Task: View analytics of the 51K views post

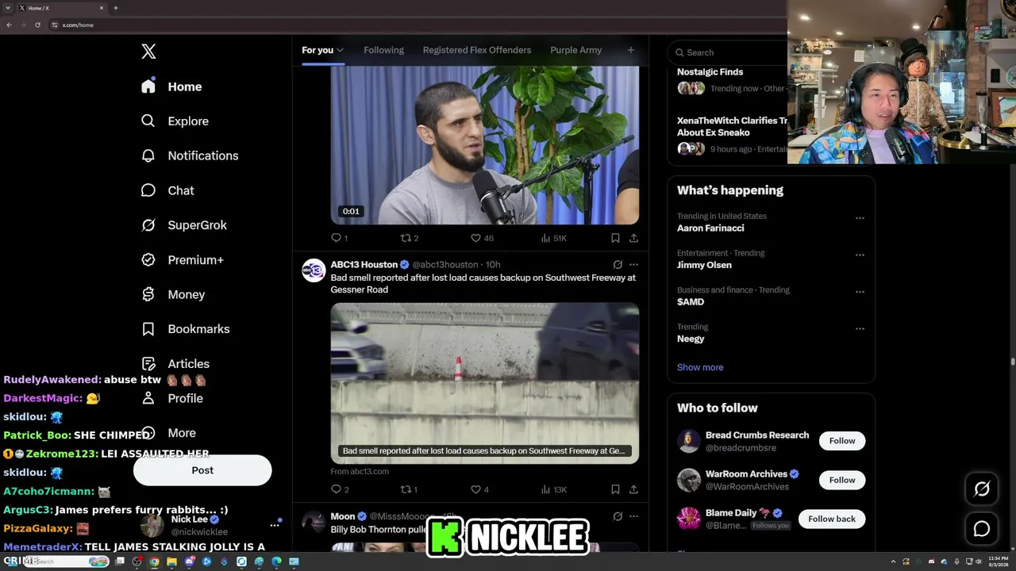Action: [553, 238]
